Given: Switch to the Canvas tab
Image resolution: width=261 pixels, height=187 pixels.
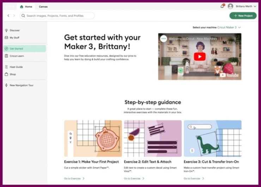Looking at the screenshot, I should (x=43, y=7).
